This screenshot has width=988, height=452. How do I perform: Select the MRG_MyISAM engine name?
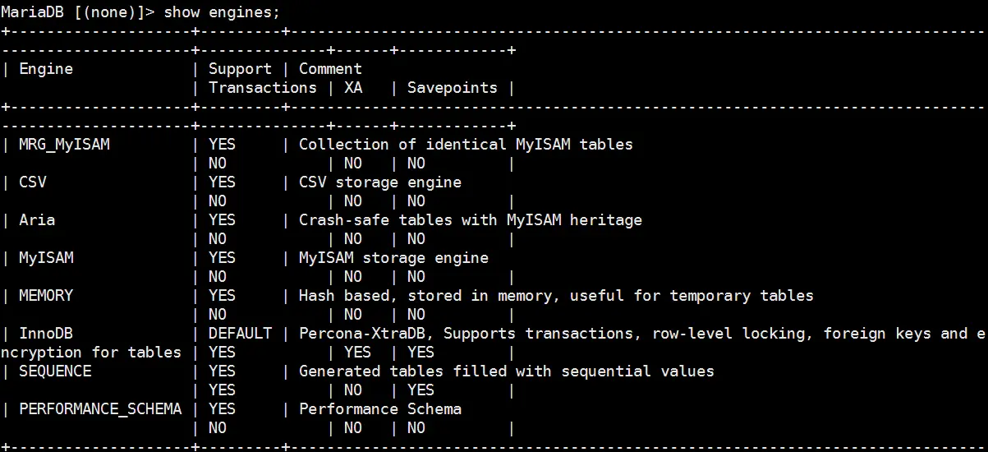pyautogui.click(x=64, y=145)
